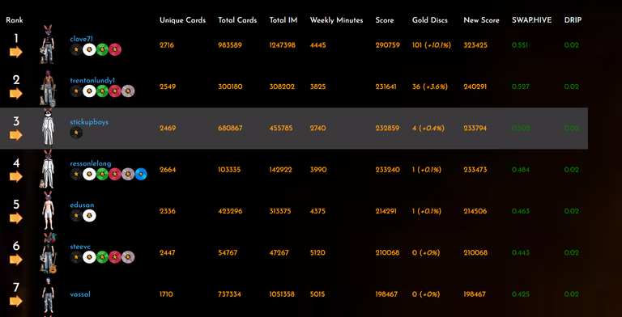Click steevc's green disc badge

[102, 257]
